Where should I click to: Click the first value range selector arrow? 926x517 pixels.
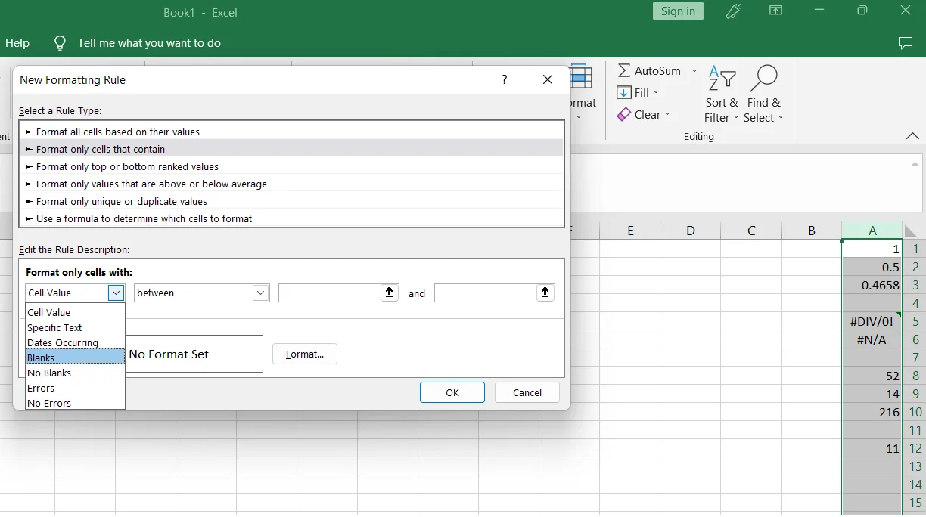pyautogui.click(x=390, y=293)
